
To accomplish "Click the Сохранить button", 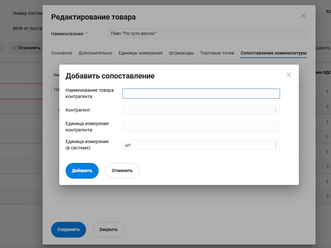I will [69, 229].
